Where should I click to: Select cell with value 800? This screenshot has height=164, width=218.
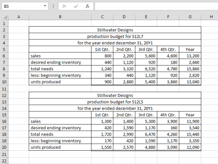pos(102,56)
